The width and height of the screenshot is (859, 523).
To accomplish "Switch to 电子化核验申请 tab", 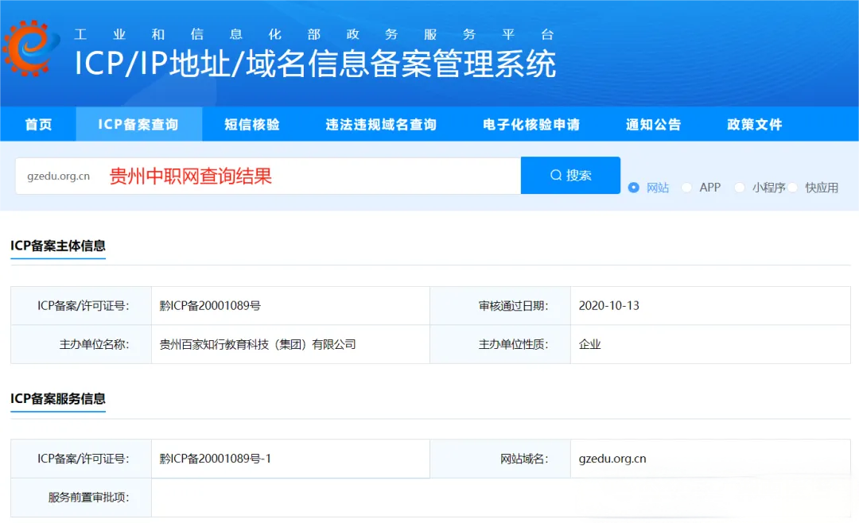I will 531,124.
